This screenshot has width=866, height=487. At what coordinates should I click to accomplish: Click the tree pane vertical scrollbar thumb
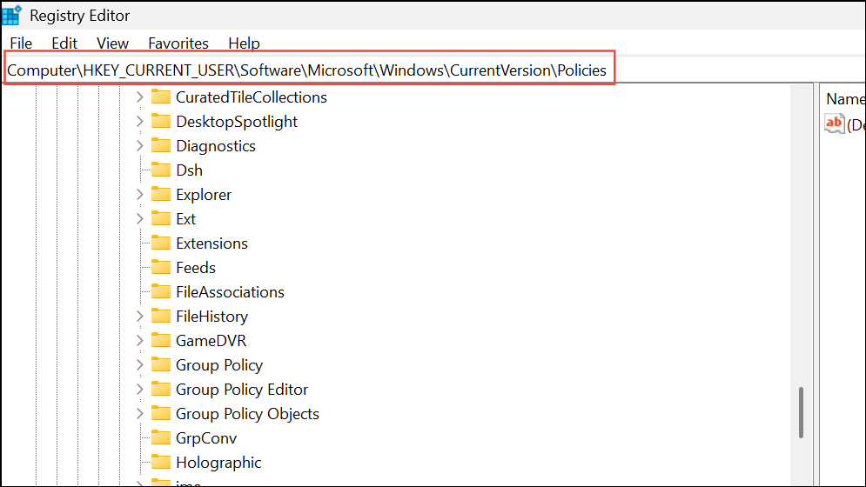tap(801, 412)
